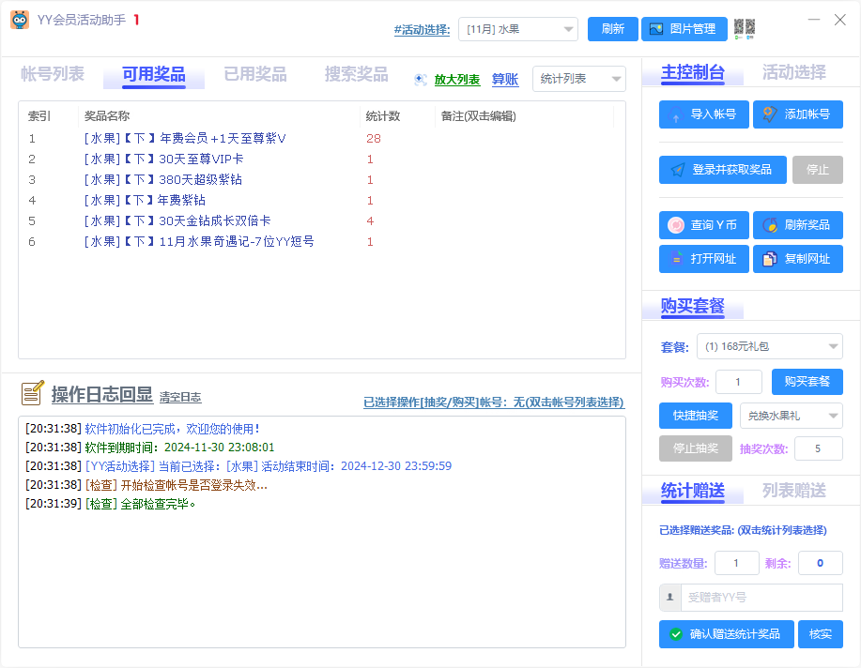Click the 添加帐号 button
The image size is (861, 668).
(x=798, y=114)
